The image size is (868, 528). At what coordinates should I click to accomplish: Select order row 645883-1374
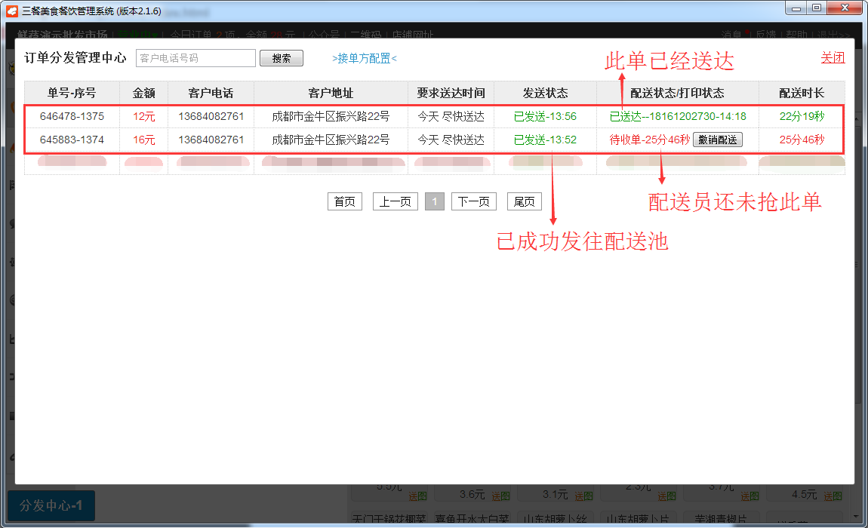[x=72, y=140]
